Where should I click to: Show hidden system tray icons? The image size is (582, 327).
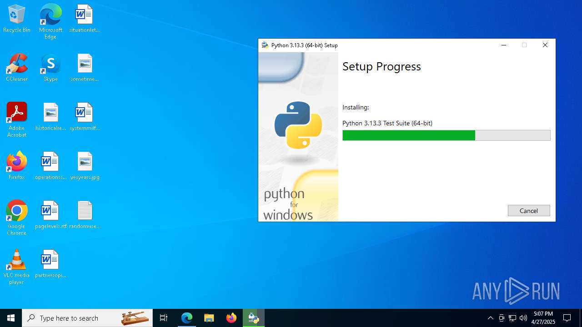(490, 318)
